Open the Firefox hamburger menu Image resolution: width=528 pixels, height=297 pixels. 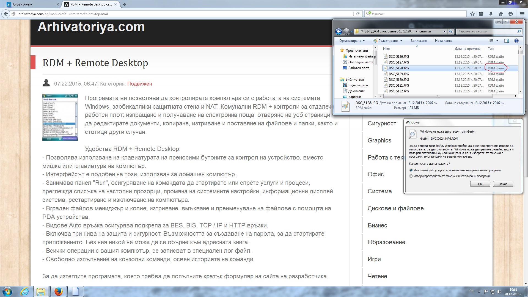[522, 14]
